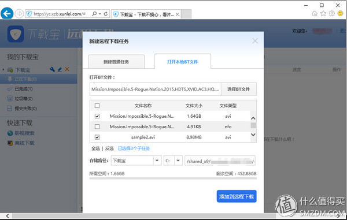The image size is (347, 220).
Task: Click the browser back arrow button
Action: [7, 14]
